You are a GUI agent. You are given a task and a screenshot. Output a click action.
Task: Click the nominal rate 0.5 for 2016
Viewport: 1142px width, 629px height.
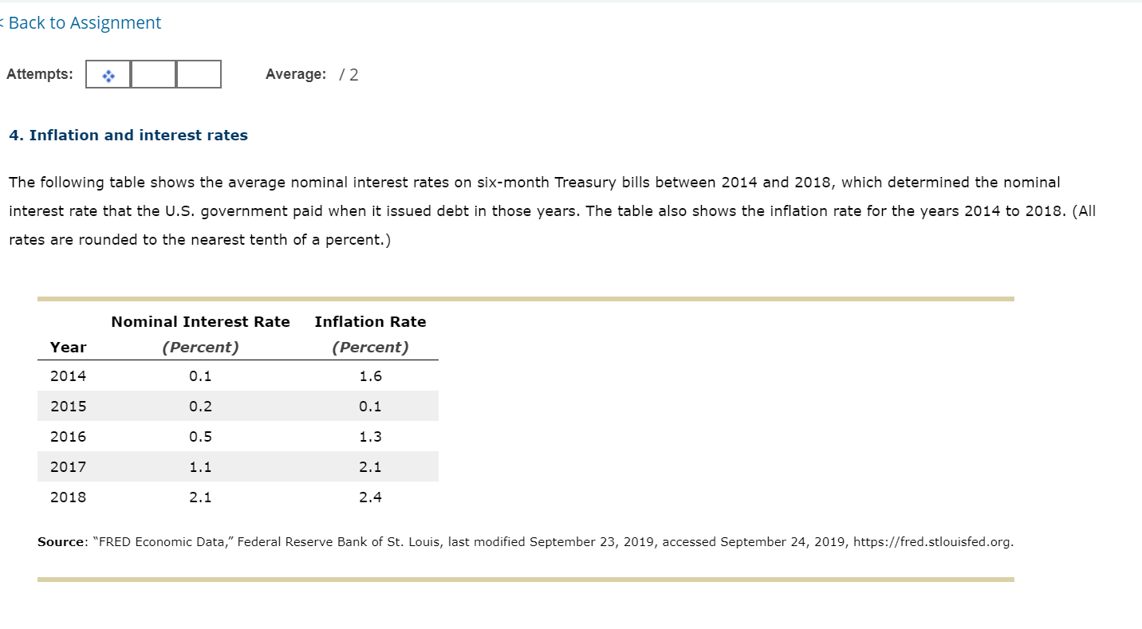pos(200,436)
